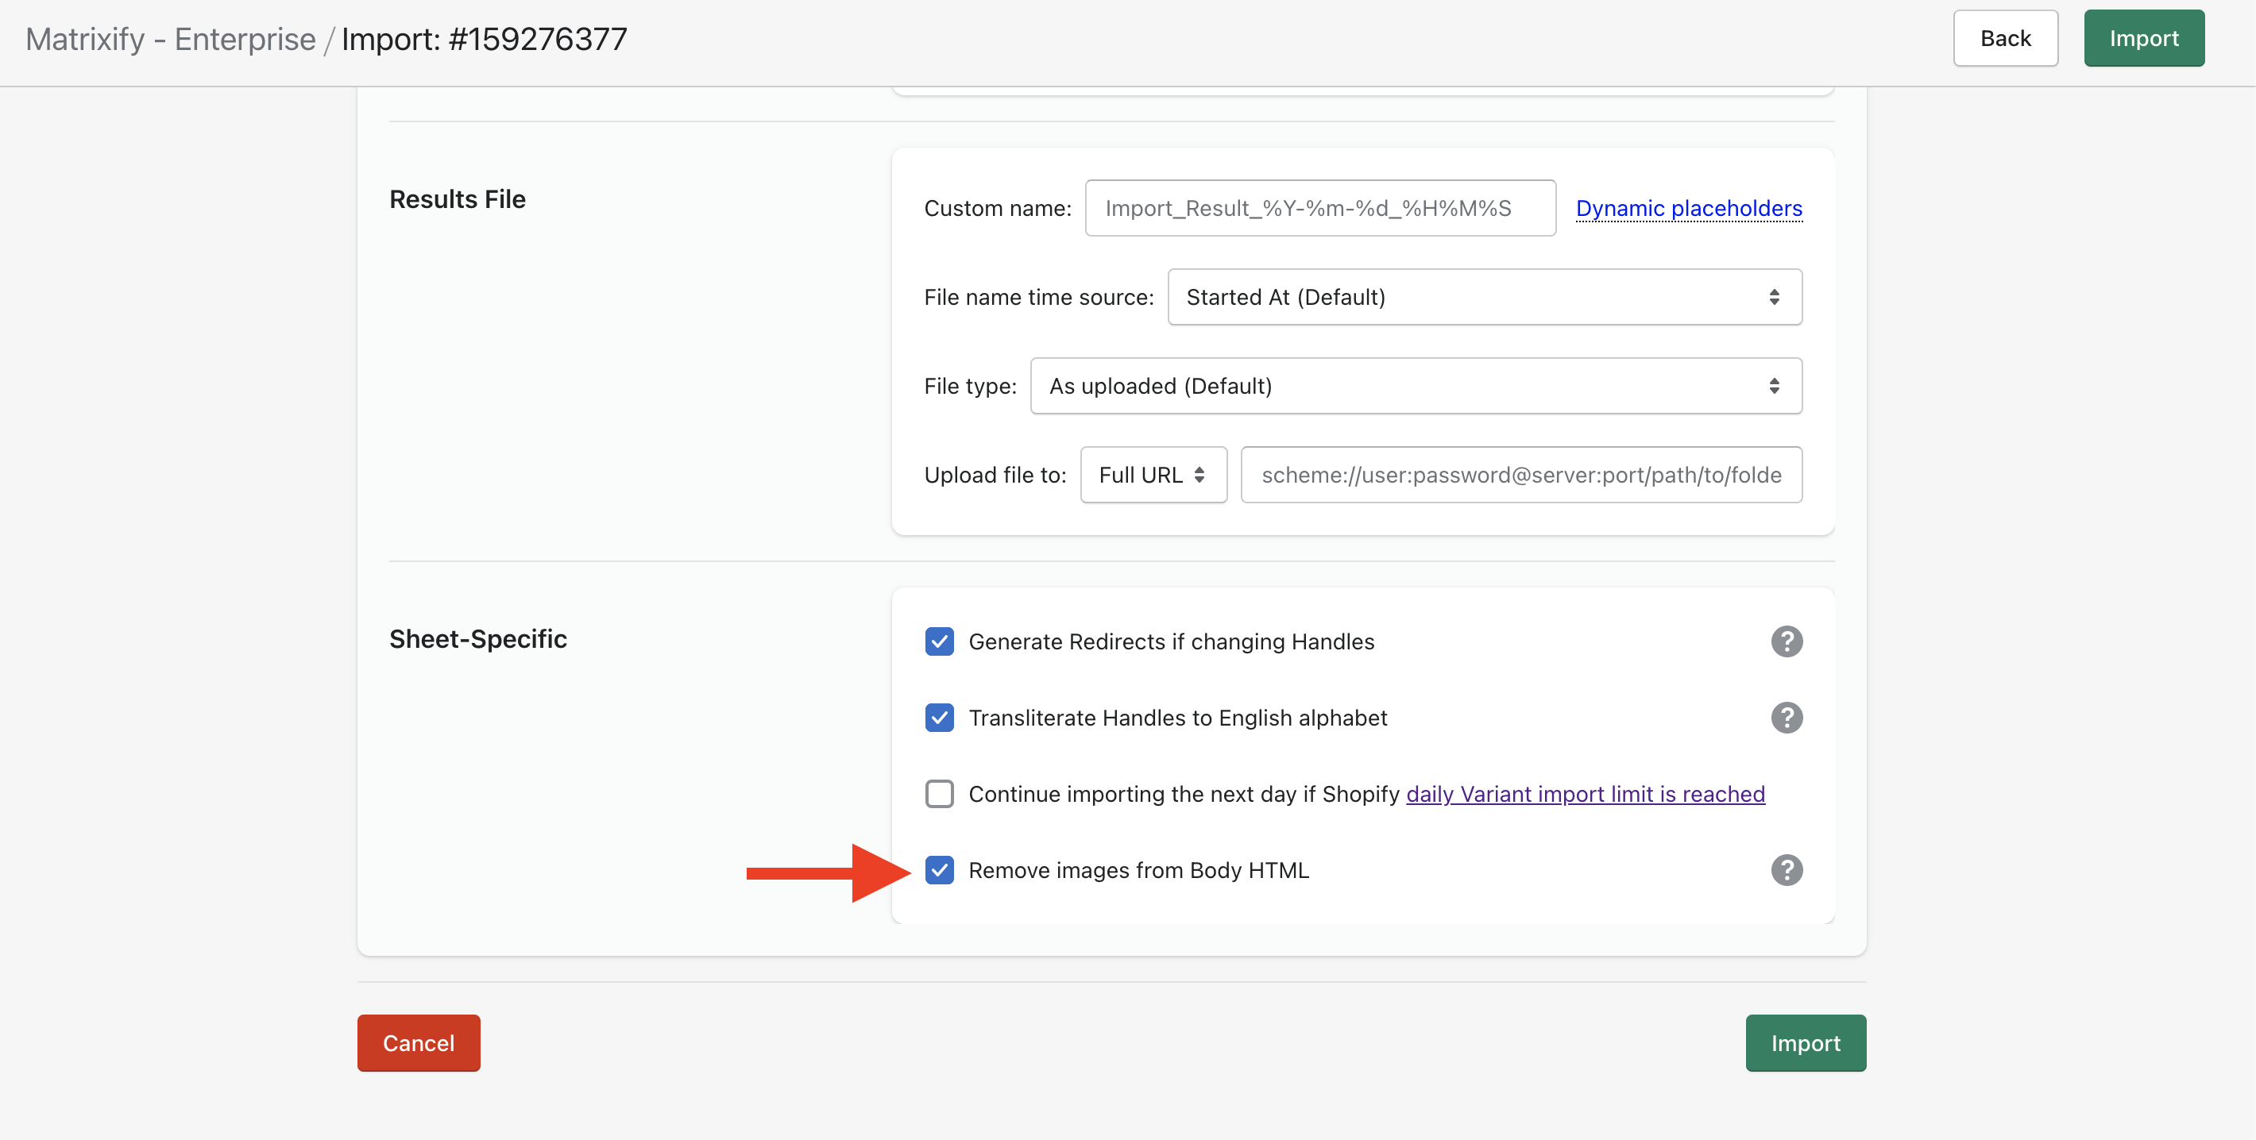Viewport: 2256px width, 1140px height.
Task: Open File name time source dropdown
Action: (x=1484, y=298)
